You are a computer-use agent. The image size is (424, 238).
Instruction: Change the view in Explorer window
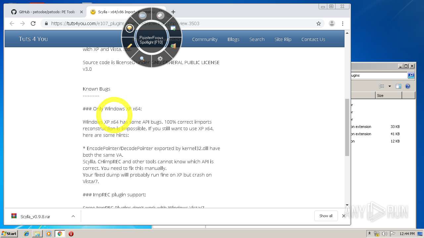382,86
